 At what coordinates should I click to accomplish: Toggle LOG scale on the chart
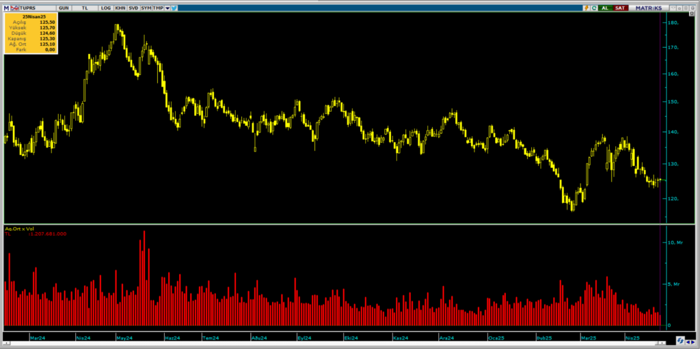[106, 8]
